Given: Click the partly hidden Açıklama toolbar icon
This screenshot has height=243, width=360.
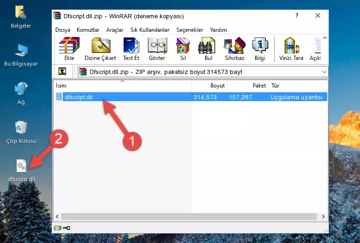Looking at the screenshot, I should coord(316,49).
